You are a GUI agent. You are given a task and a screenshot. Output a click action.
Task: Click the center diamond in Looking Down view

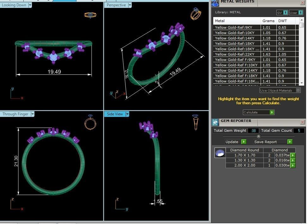[53, 57]
